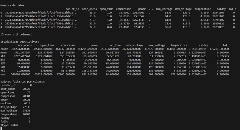This screenshot has width=240, height=130.
Task: Select power value 126.3333
Action: [x=138, y=20]
